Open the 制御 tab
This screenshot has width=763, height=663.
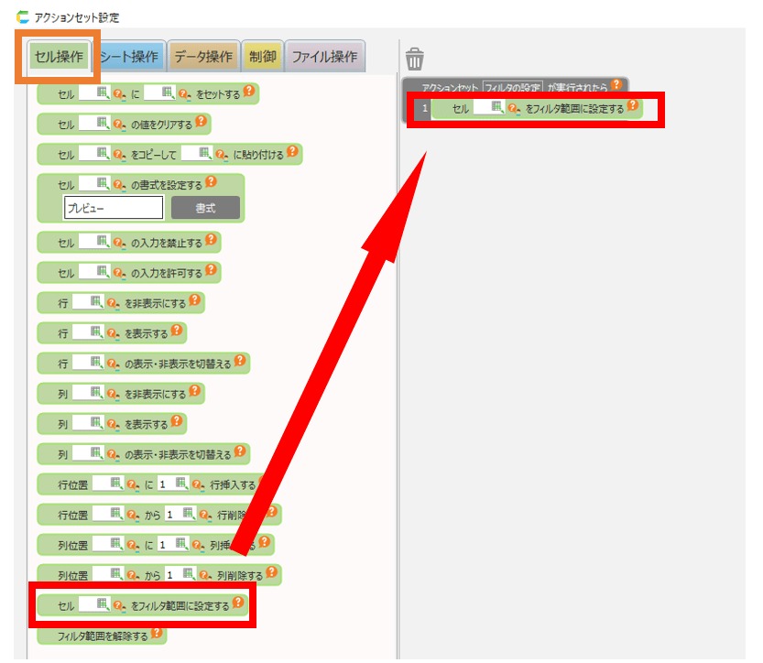pos(263,57)
